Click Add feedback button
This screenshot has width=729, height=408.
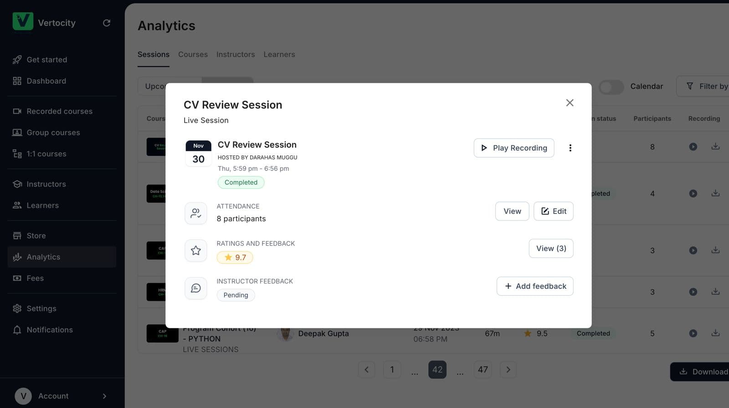pos(535,286)
